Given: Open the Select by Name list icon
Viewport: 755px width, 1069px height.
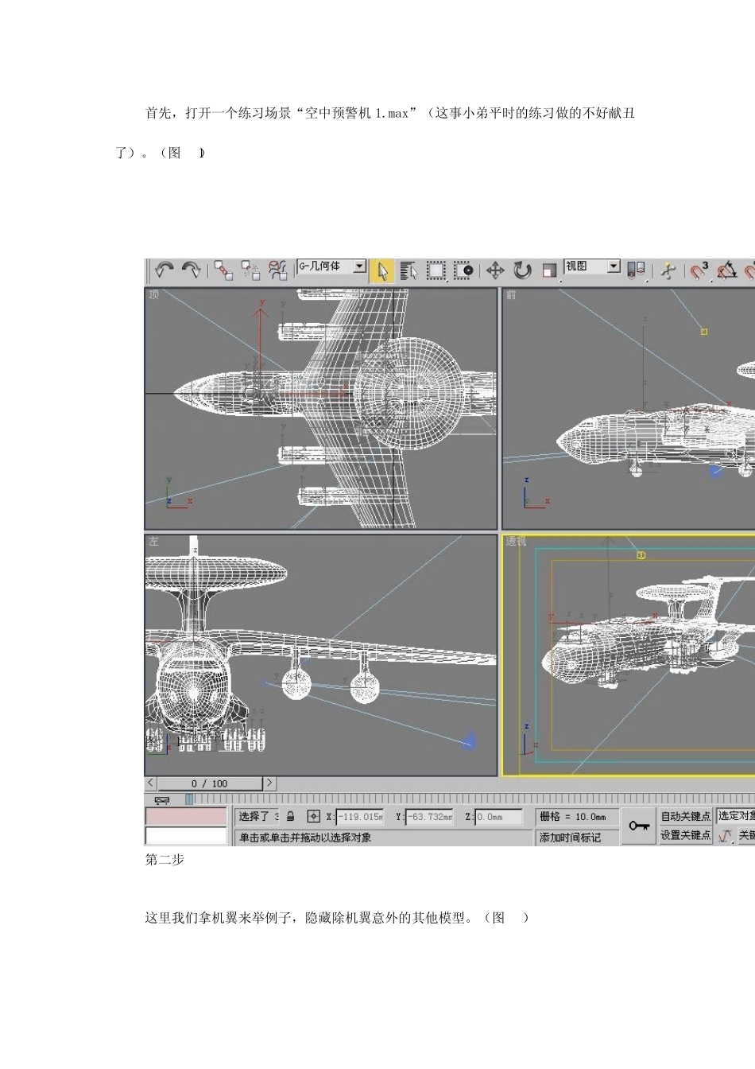Looking at the screenshot, I should [x=408, y=270].
